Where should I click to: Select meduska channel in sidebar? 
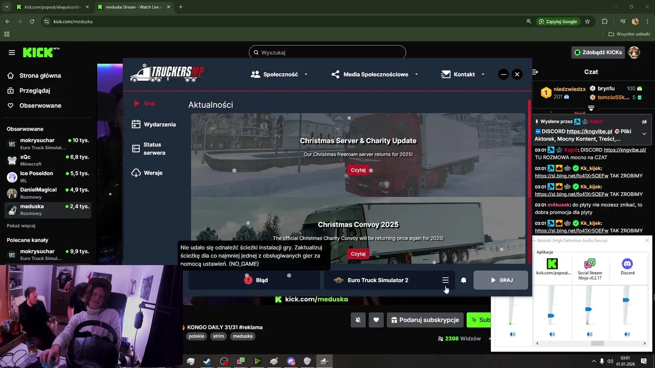coord(48,210)
